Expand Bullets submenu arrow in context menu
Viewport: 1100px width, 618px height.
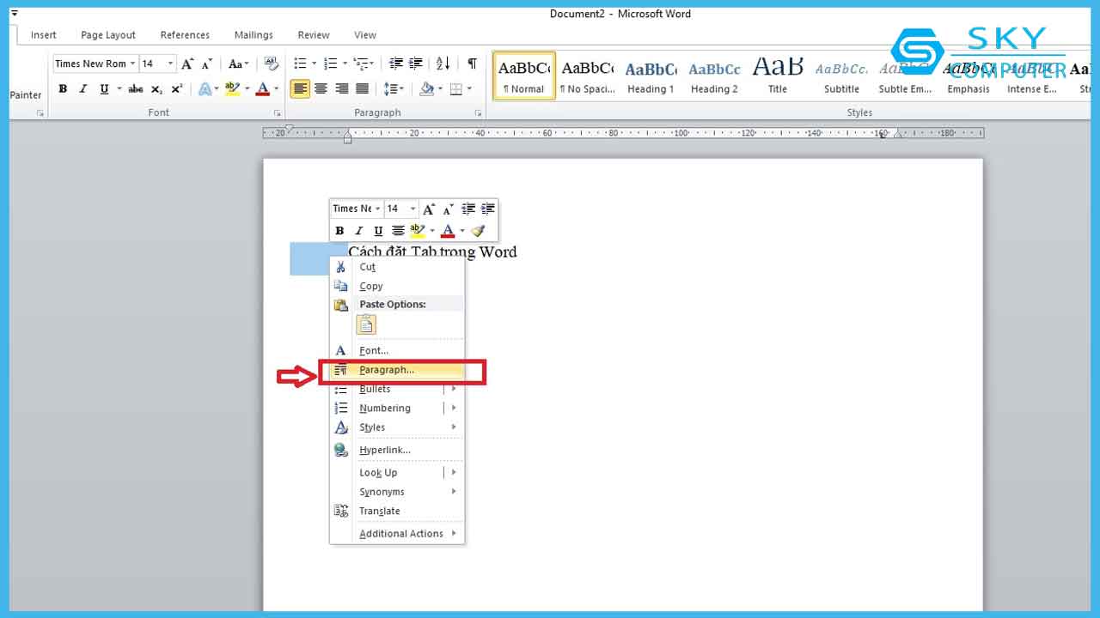pyautogui.click(x=454, y=389)
